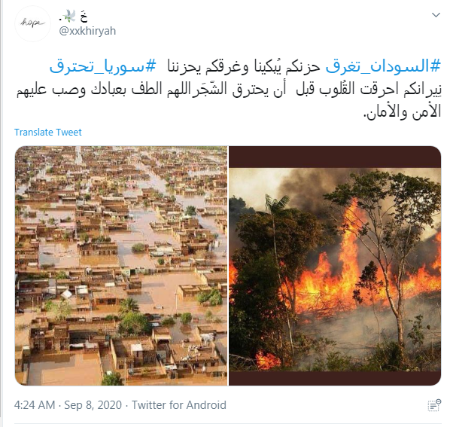This screenshot has width=453, height=427.
Task: Click Translate Tweet
Action: [48, 132]
